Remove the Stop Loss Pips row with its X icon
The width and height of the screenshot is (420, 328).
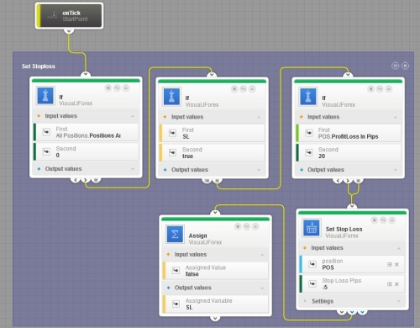point(396,284)
